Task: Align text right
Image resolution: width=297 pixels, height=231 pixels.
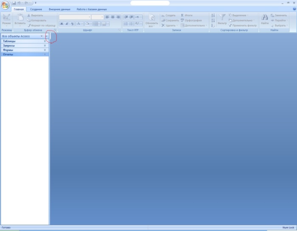Action: (x=118, y=17)
